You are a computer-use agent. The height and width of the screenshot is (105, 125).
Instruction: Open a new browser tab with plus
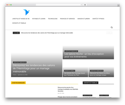click(118, 5)
